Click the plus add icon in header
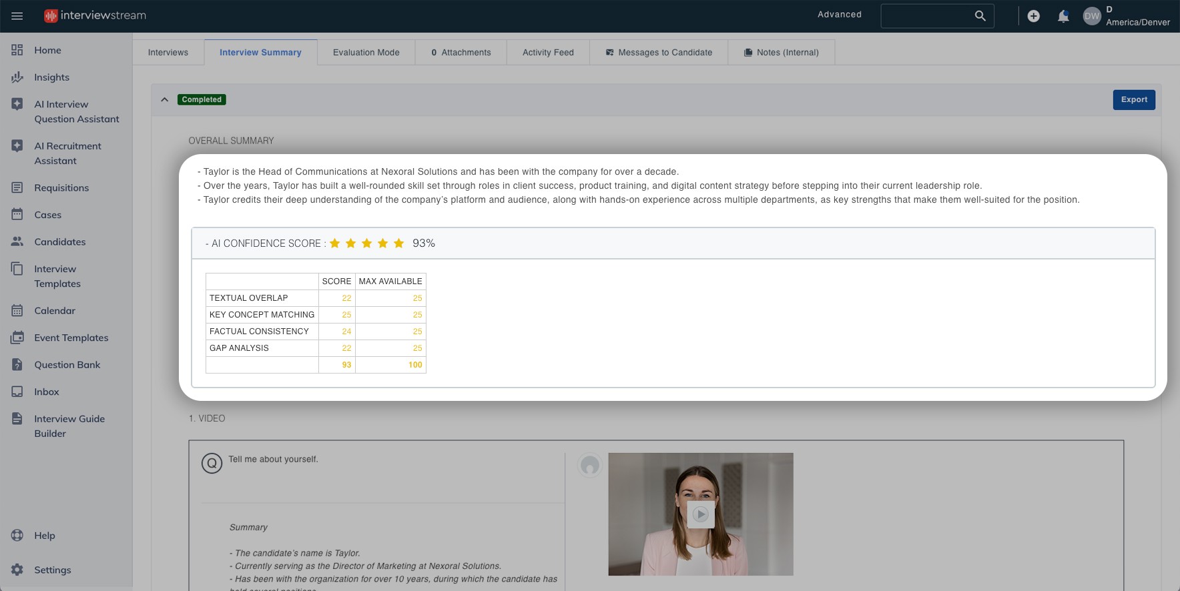This screenshot has width=1180, height=591. coord(1033,16)
